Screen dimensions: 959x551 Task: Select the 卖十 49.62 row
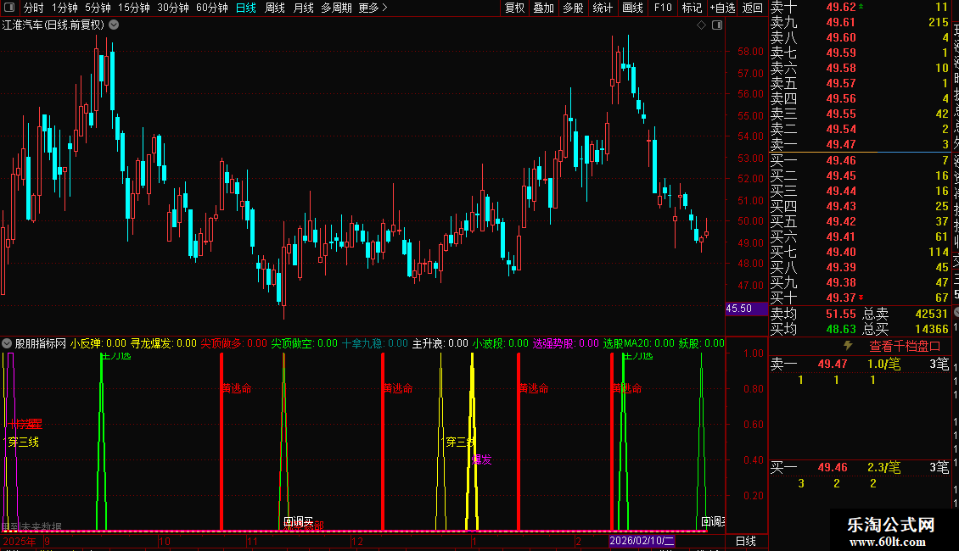pyautogui.click(x=860, y=7)
